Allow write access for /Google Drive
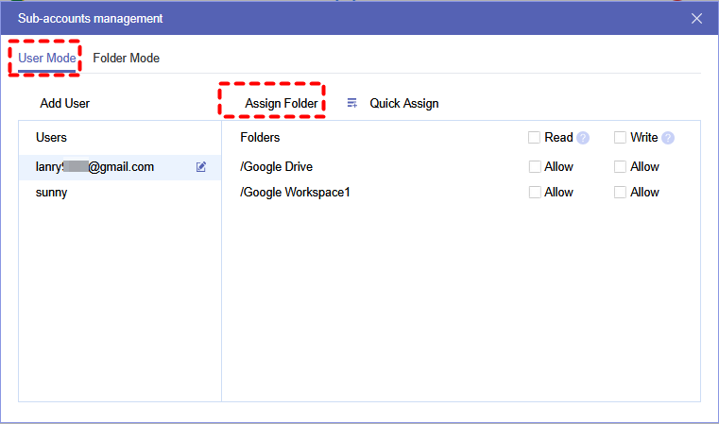The image size is (719, 424). point(621,167)
